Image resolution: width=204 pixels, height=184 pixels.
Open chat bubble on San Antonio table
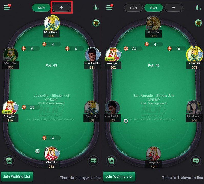pos(196,161)
